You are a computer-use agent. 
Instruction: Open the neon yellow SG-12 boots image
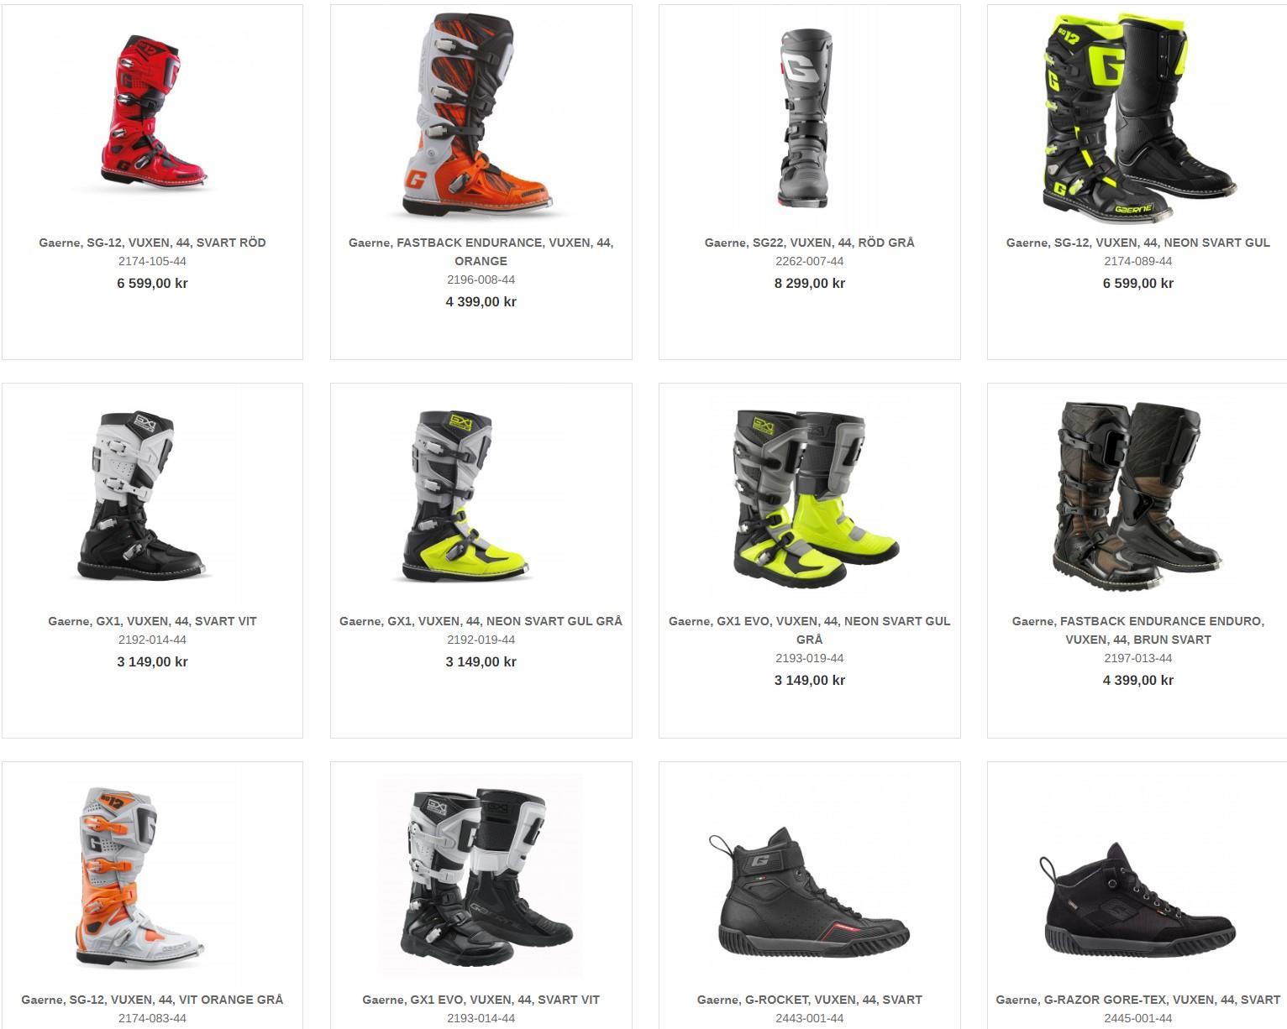point(1138,118)
